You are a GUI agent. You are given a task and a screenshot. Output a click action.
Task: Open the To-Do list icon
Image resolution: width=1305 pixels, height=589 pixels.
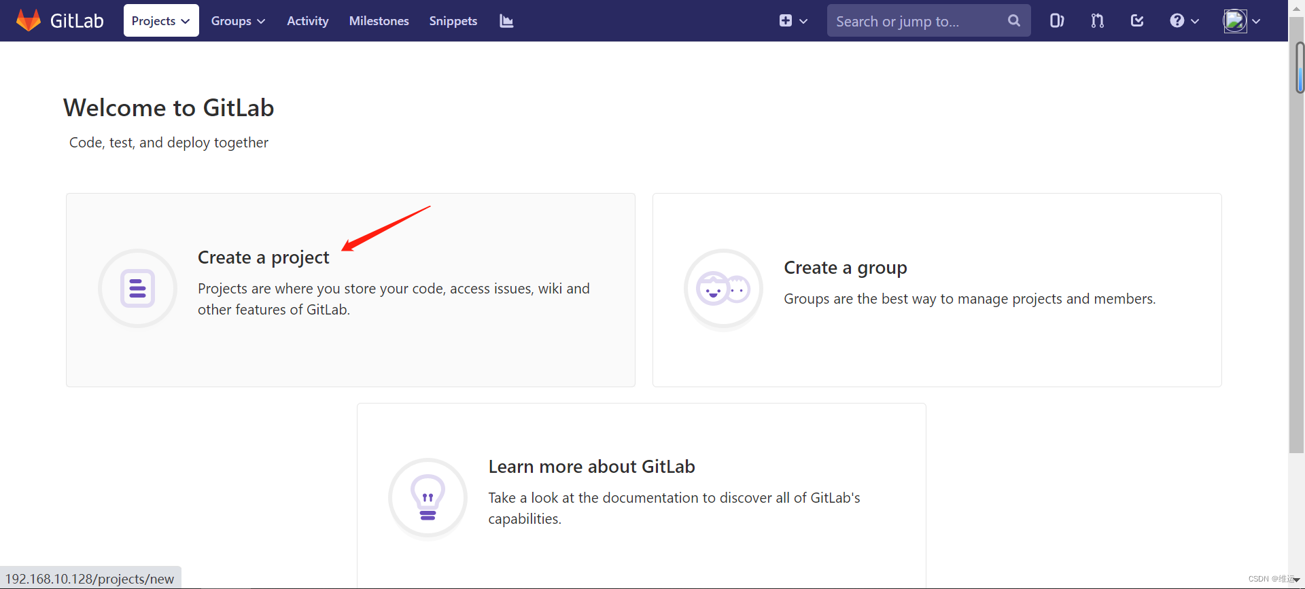[x=1137, y=21]
